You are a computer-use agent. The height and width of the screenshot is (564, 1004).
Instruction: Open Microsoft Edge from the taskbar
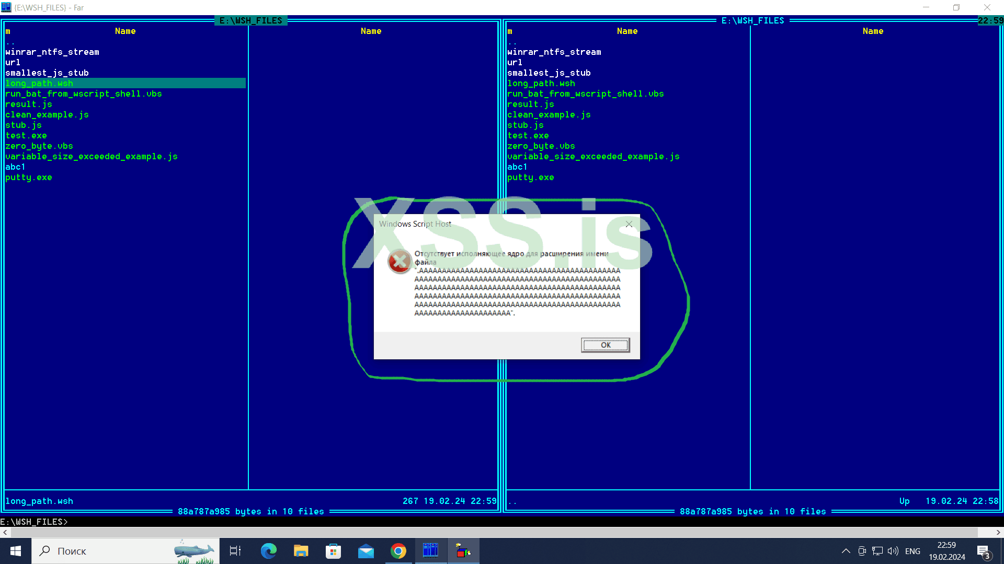(268, 550)
